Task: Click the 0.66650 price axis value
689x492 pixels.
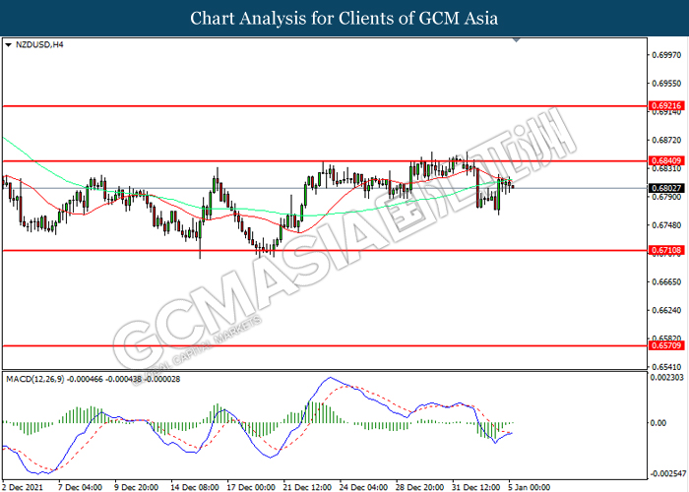Action: coord(666,281)
